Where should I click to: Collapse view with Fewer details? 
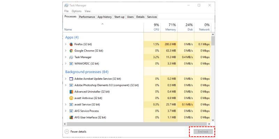(x=75, y=131)
